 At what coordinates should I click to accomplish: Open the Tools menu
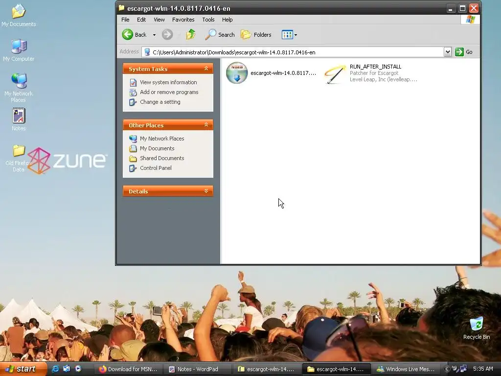tap(208, 20)
